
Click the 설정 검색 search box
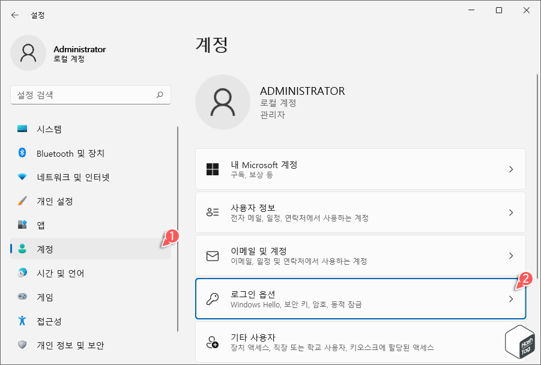tap(90, 95)
